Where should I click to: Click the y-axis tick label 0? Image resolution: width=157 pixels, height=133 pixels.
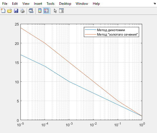pyautogui.click(x=18, y=120)
